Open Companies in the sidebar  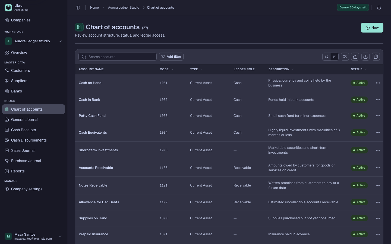(33, 20)
